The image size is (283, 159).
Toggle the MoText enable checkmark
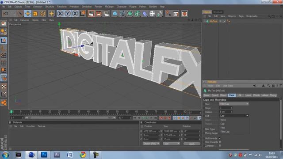[x=225, y=21]
